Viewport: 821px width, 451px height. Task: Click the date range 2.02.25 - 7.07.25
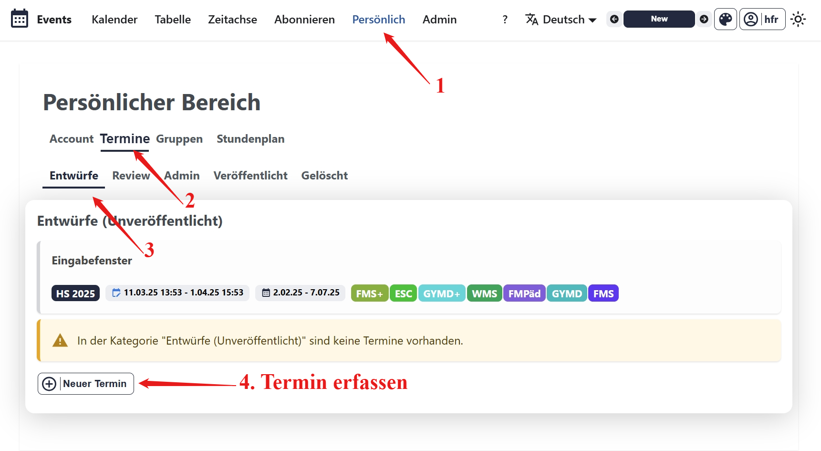click(x=301, y=293)
